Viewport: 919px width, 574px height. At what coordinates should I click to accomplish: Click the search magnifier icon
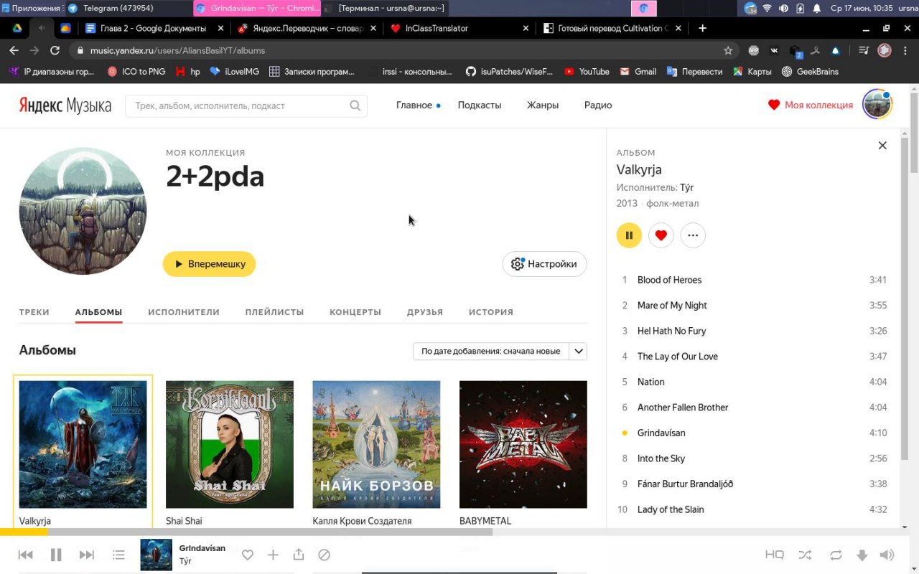click(x=355, y=105)
